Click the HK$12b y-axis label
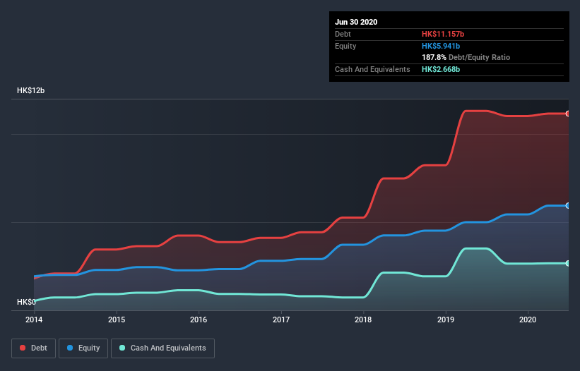Image resolution: width=580 pixels, height=371 pixels. pyautogui.click(x=30, y=90)
